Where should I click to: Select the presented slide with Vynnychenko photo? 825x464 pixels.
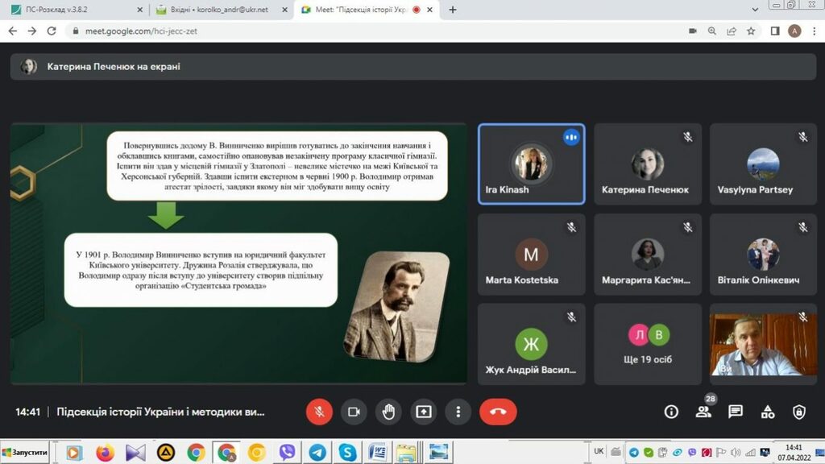(238, 253)
